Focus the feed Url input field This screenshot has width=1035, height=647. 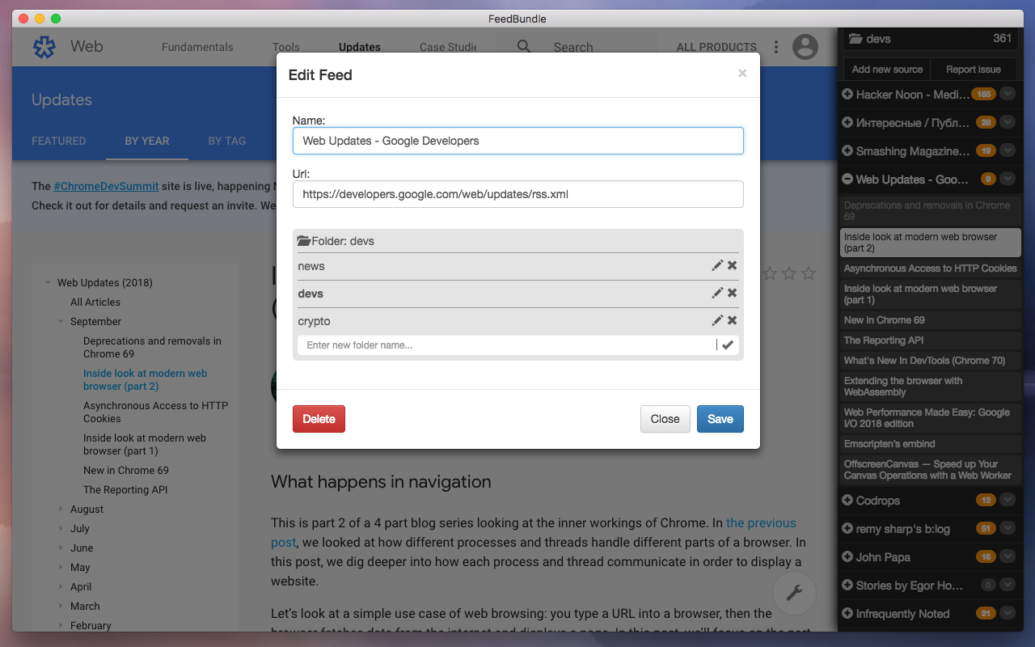pos(518,194)
